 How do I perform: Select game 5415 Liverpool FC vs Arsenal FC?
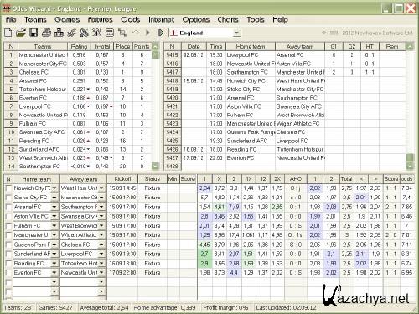[285, 55]
